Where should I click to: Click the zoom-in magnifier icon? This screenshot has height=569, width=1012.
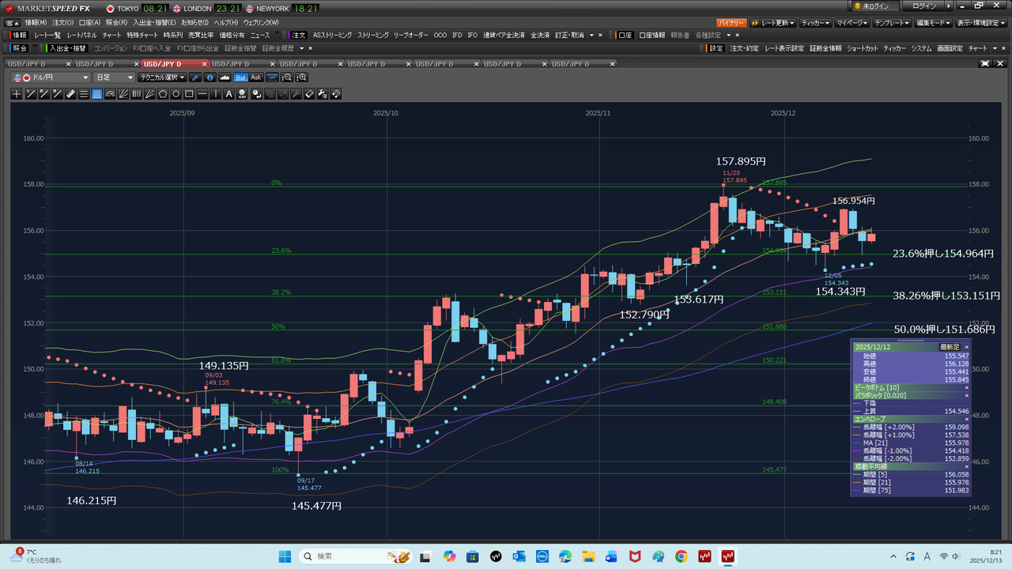tap(301, 77)
